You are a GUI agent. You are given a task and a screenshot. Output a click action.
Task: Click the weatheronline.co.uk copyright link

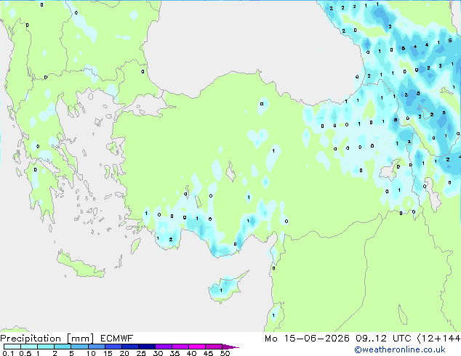coord(400,349)
